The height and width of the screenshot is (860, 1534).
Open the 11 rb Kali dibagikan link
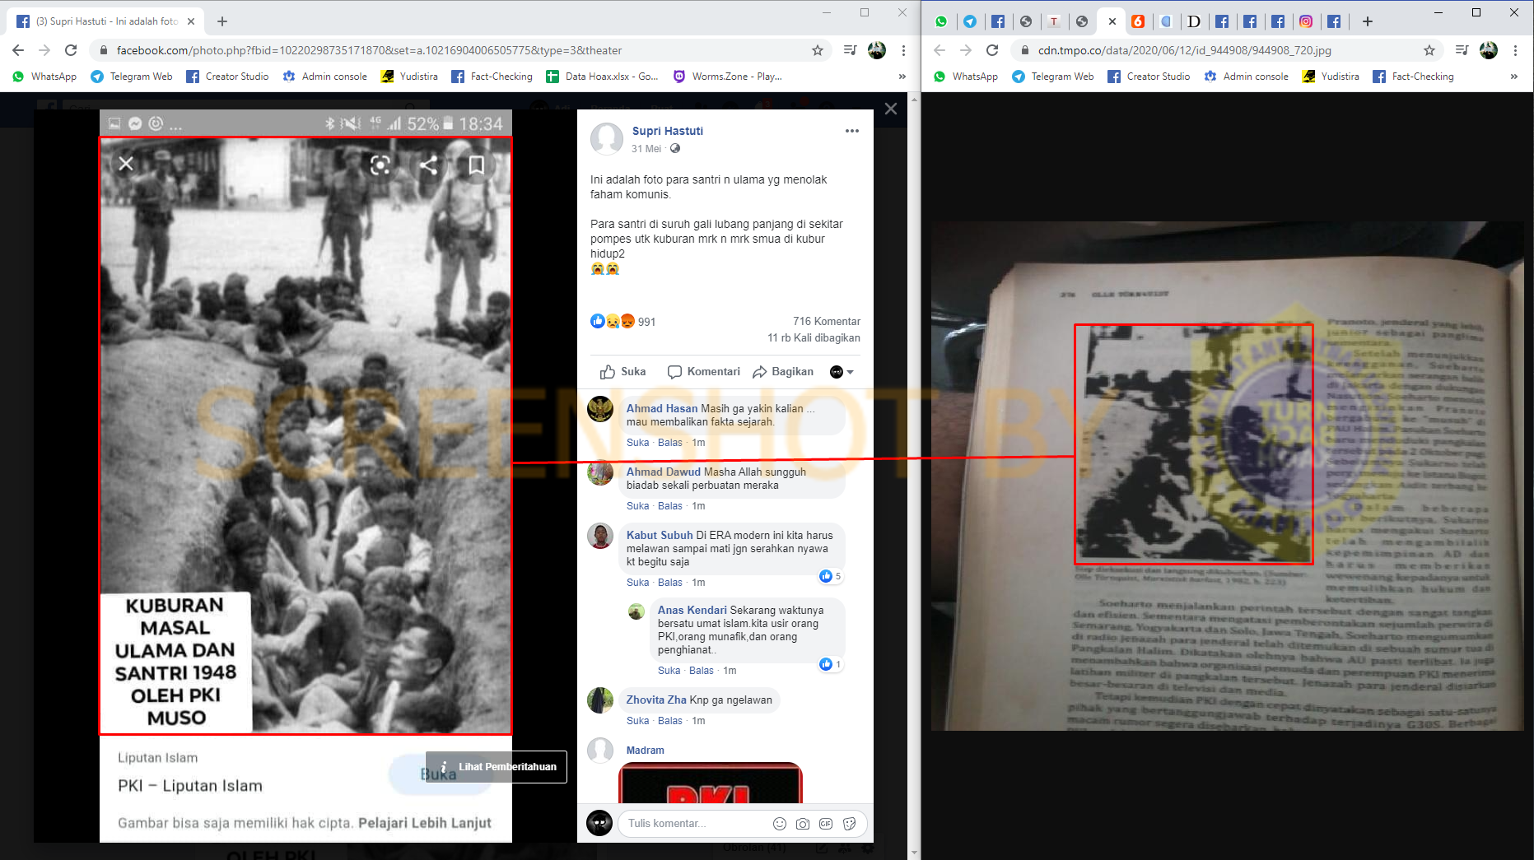click(814, 338)
